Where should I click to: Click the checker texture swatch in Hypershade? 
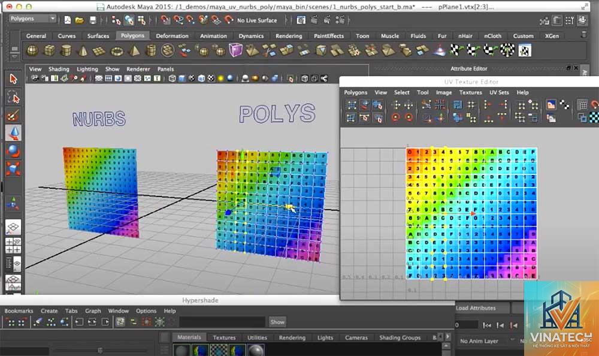point(219,350)
